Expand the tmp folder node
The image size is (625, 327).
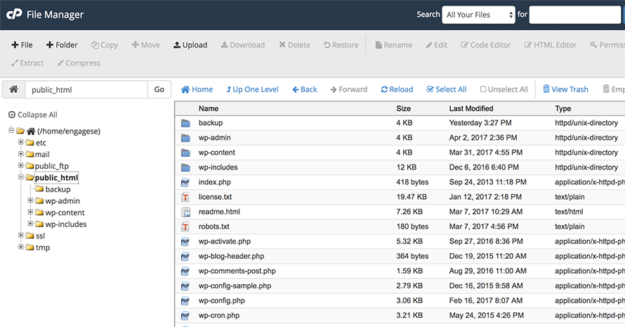coord(21,247)
